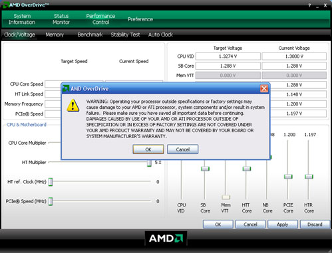Click the yellow warning icon in the dialog
This screenshot has width=332, height=253.
click(73, 106)
